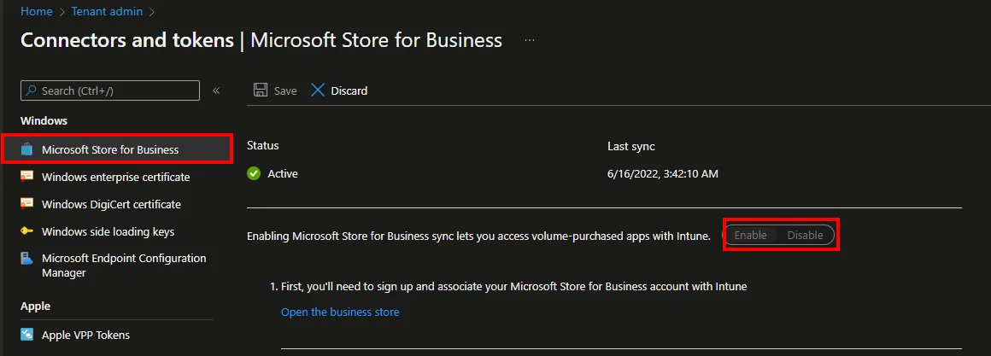Open the more options ellipsis by title
Screen dimensions: 991x356
pyautogui.click(x=530, y=40)
